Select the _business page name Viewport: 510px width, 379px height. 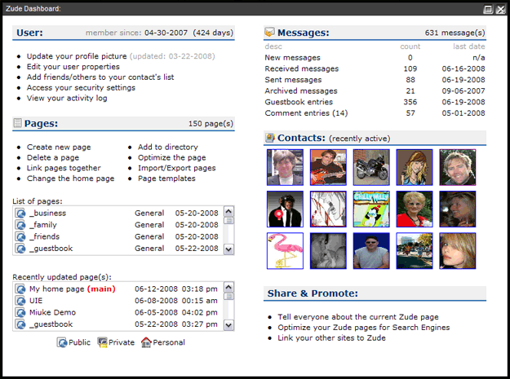coord(48,214)
